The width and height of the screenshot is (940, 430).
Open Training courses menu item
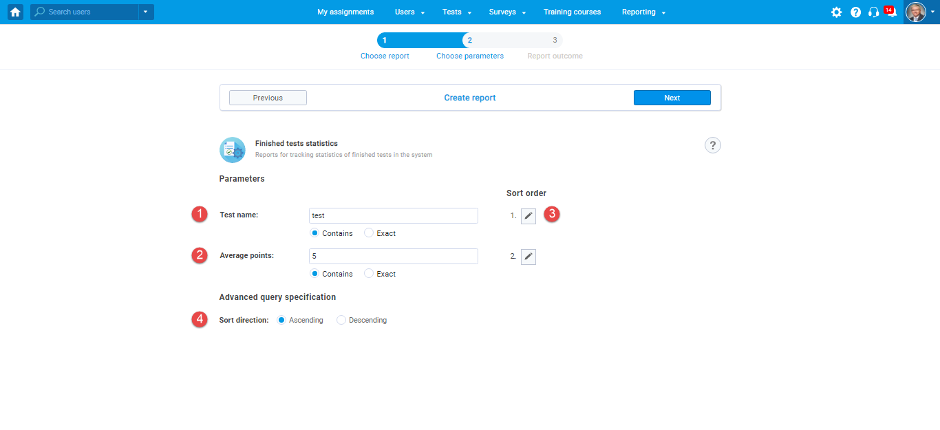pyautogui.click(x=572, y=12)
